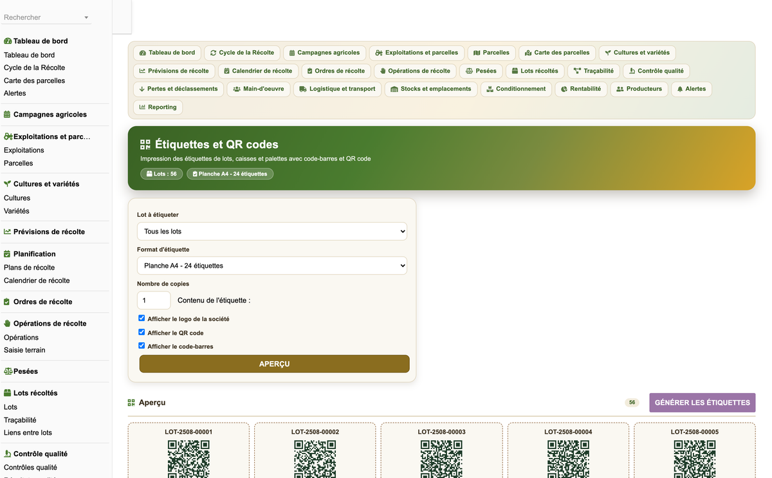Open Reporting navigation chip
This screenshot has height=478, width=772.
[158, 107]
